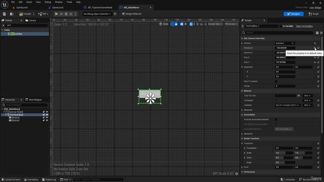This screenshot has height=182, width=324.
Task: Reset Size Y to default value
Action: 315,62
